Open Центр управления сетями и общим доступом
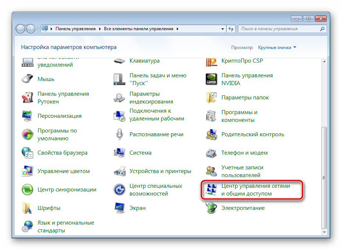The width and height of the screenshot is (342, 250). point(256,189)
